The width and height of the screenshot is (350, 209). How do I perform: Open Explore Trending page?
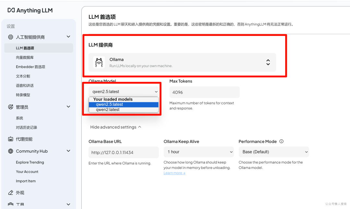30,162
